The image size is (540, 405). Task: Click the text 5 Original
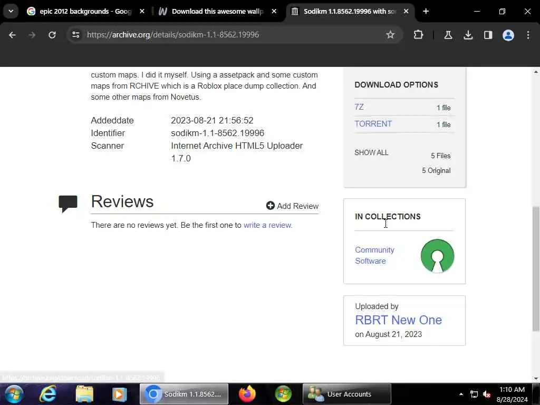point(436,170)
